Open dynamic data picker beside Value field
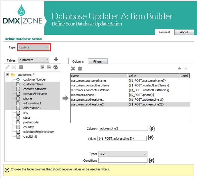Viewport: 197px width, 179px height. coord(151,138)
